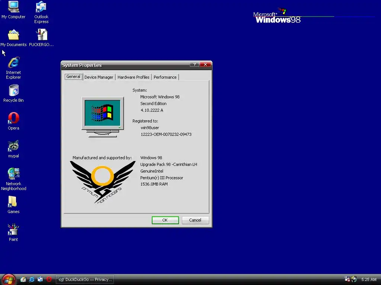The height and width of the screenshot is (285, 381).
Task: Click the product ID 12223-OEM-0070232-09473
Action: pos(166,134)
